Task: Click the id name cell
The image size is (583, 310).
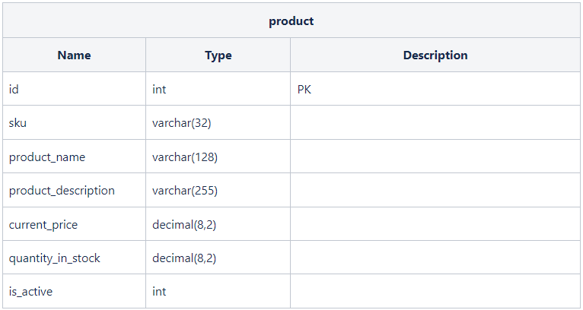Action: [x=74, y=89]
